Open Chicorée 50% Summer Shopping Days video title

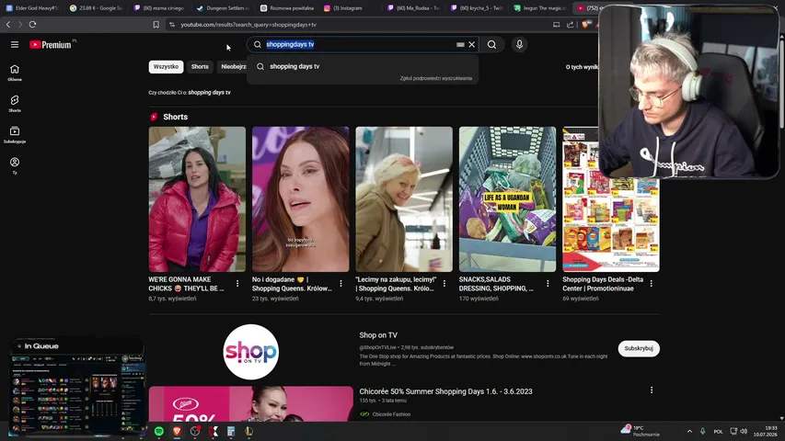click(x=445, y=391)
